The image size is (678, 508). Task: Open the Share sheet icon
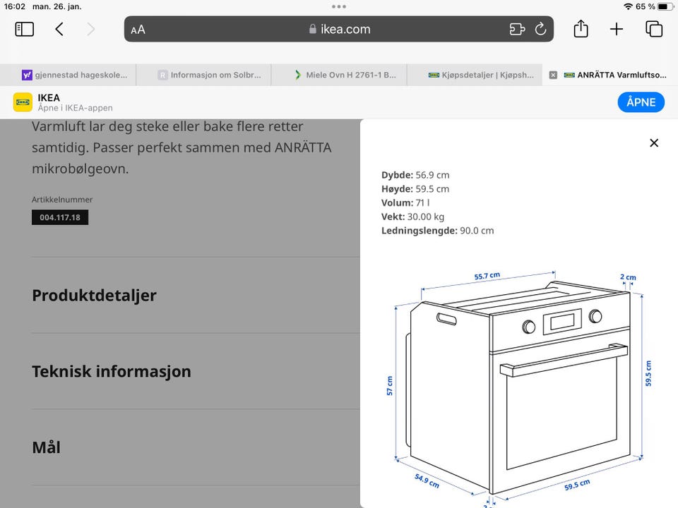point(581,29)
